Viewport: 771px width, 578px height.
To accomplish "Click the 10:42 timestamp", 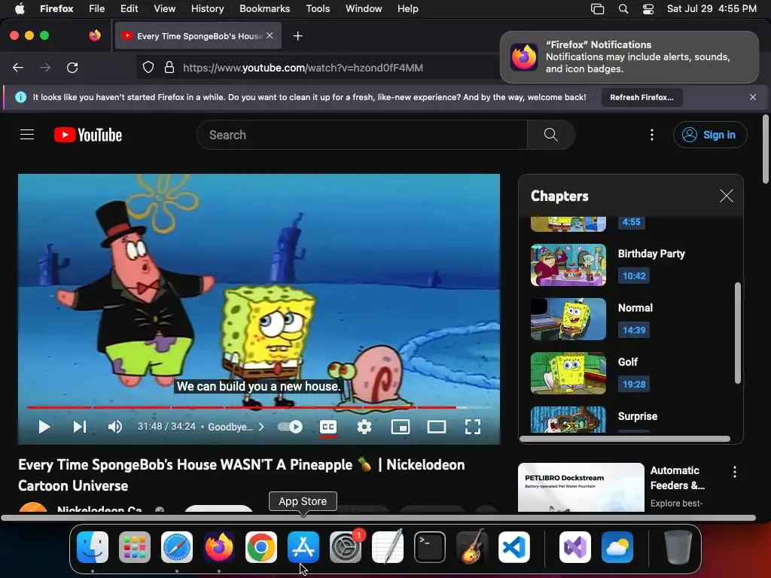I will coord(634,275).
